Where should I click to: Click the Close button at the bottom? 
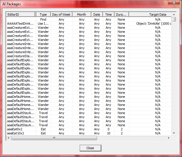coord(90,148)
